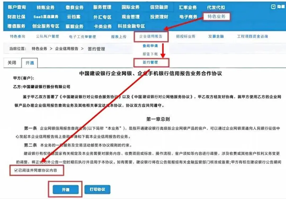
Task: Open the 现金管理 menu
Action: click(131, 17)
